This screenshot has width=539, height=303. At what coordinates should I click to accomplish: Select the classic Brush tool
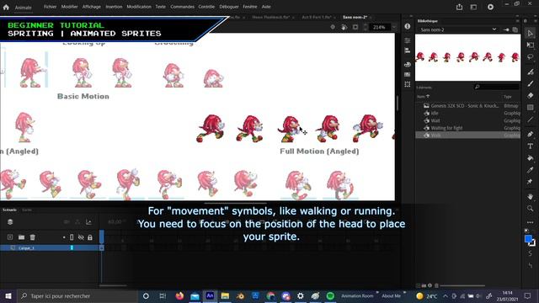point(530,83)
